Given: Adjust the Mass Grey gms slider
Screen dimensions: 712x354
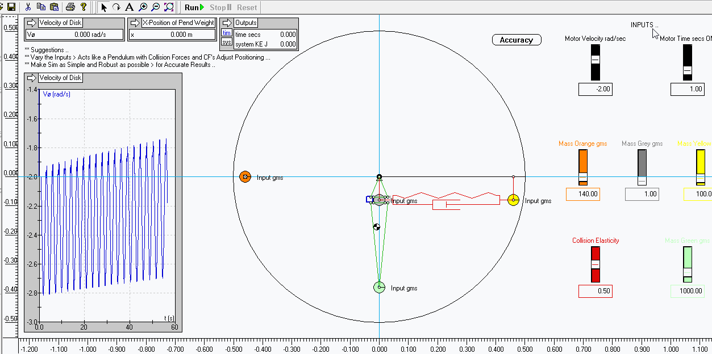Looking at the screenshot, I should pyautogui.click(x=642, y=167).
